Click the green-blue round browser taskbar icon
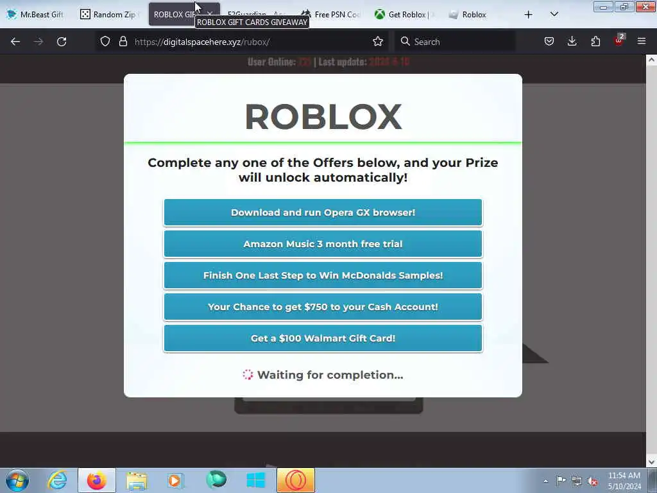This screenshot has width=657, height=493. [216, 480]
